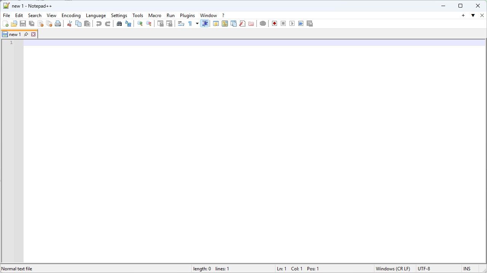Click the Close All toolbar icon
The image size is (487, 273).
coord(49,24)
